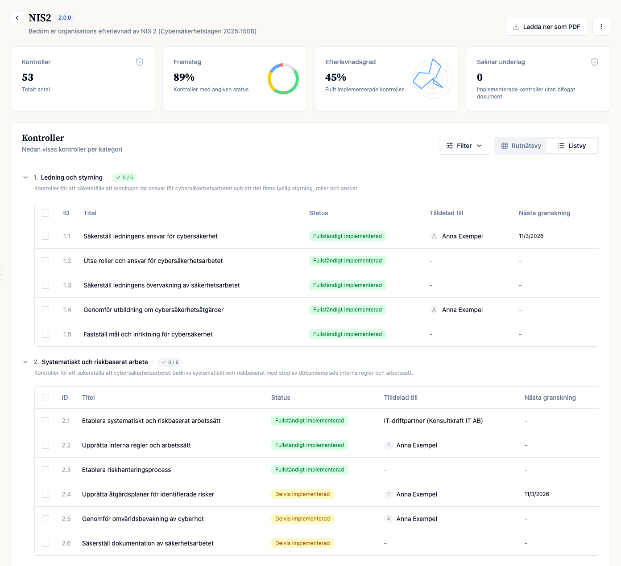Click the user avatar icon in row 2.4
The image size is (621, 566).
(389, 494)
